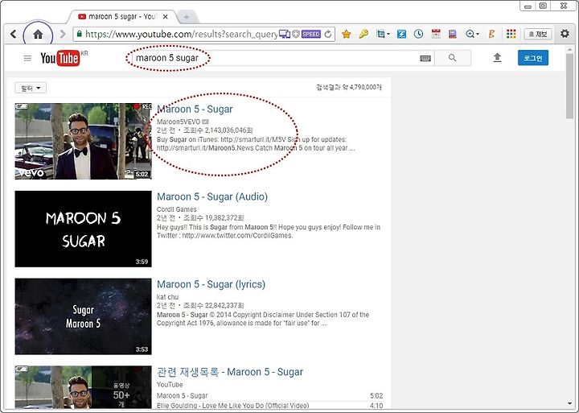Click 조회수 2,143,036,046회 view count text
The height and width of the screenshot is (413, 579).
(218, 130)
